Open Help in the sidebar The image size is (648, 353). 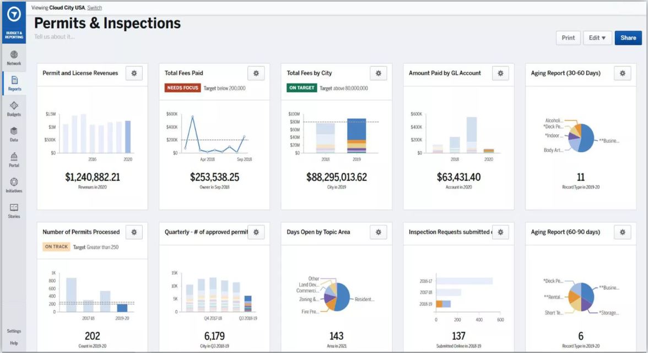tap(14, 343)
